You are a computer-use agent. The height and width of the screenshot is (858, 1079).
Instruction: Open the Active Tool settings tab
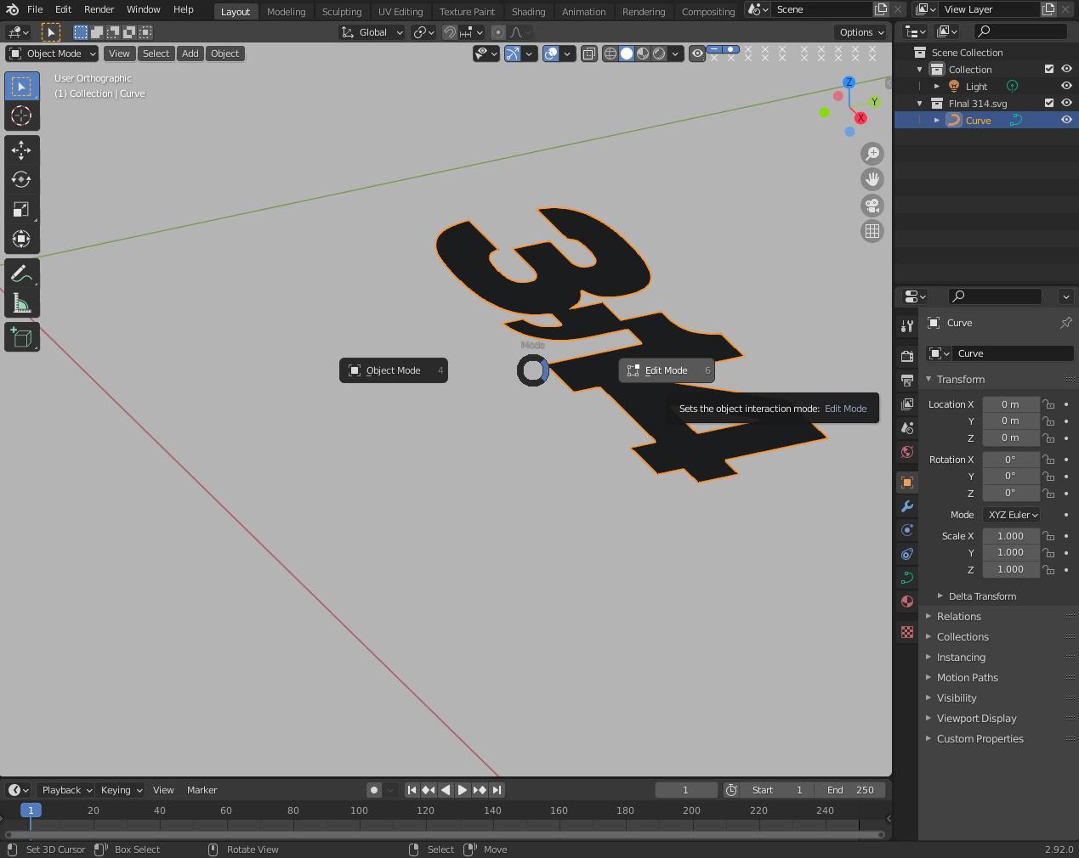tap(907, 325)
